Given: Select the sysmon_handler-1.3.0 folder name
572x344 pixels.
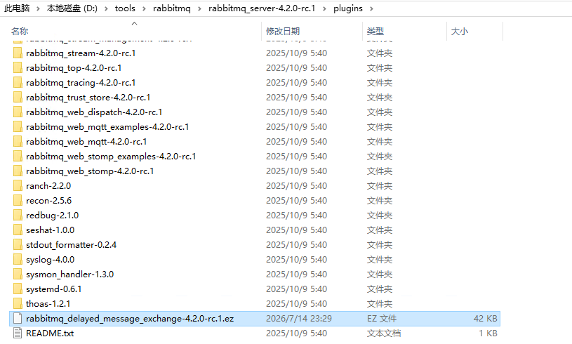Looking at the screenshot, I should pyautogui.click(x=69, y=274).
